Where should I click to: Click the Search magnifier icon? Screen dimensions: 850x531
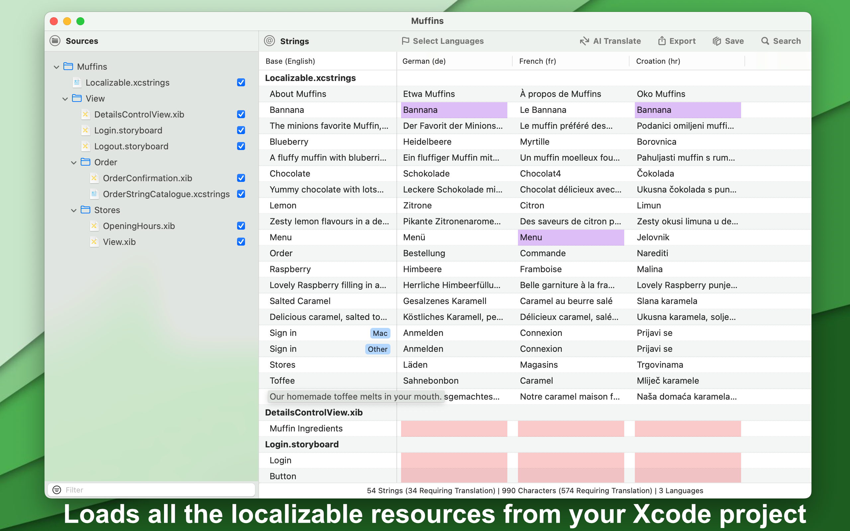coord(765,41)
